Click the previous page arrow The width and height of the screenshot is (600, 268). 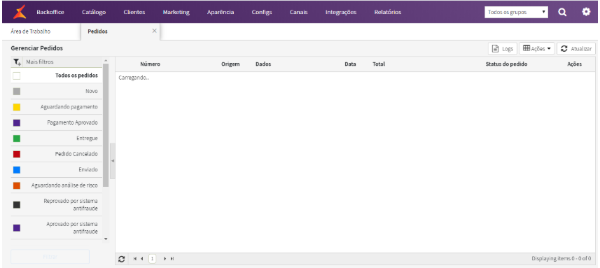tap(142, 259)
